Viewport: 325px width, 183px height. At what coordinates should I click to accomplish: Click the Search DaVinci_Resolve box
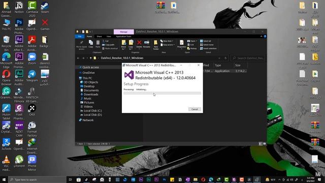tap(248, 58)
